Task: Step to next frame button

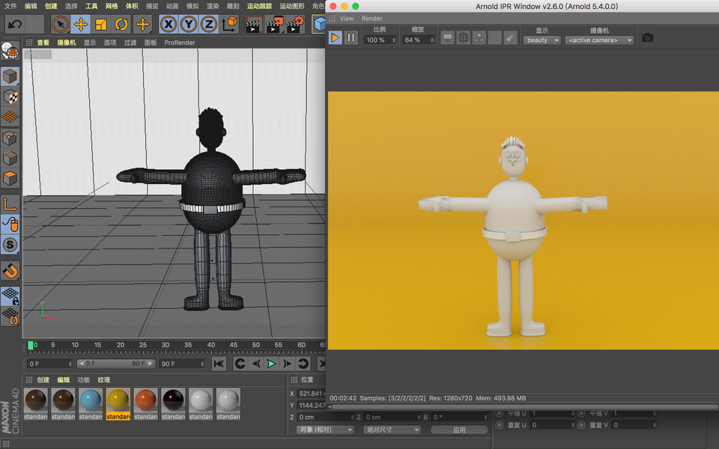Action: click(x=287, y=364)
